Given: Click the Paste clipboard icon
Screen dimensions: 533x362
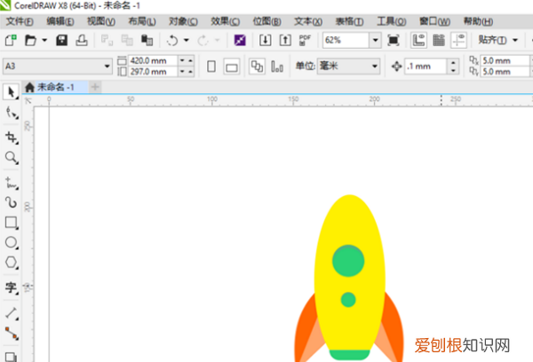Looking at the screenshot, I should [x=147, y=41].
